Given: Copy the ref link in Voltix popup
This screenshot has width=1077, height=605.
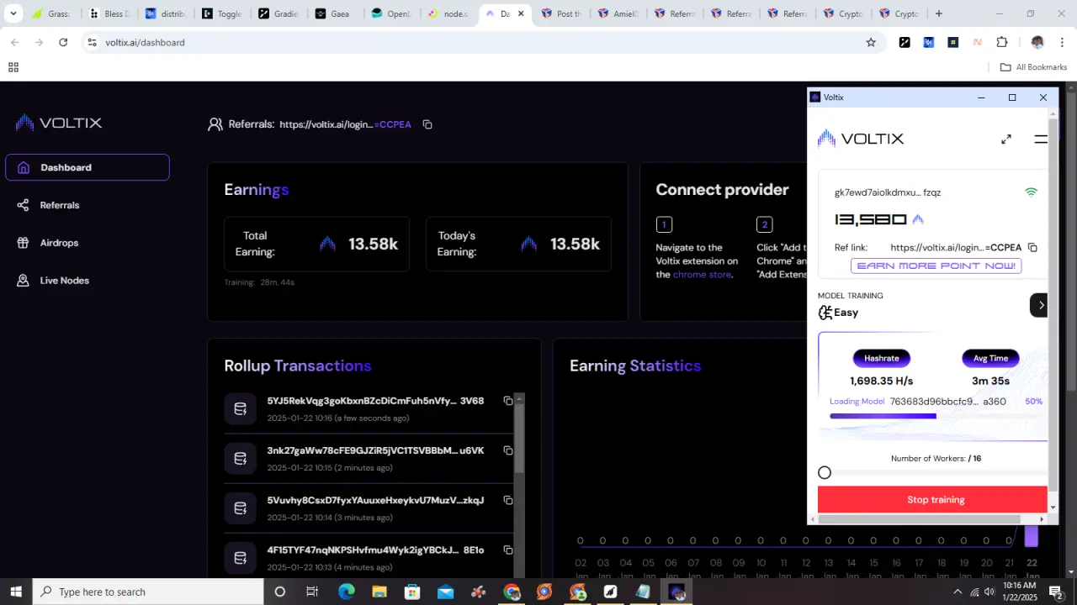Looking at the screenshot, I should 1032,248.
